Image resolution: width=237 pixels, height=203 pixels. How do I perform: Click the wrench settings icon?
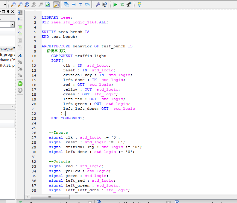click(x=98, y=4)
